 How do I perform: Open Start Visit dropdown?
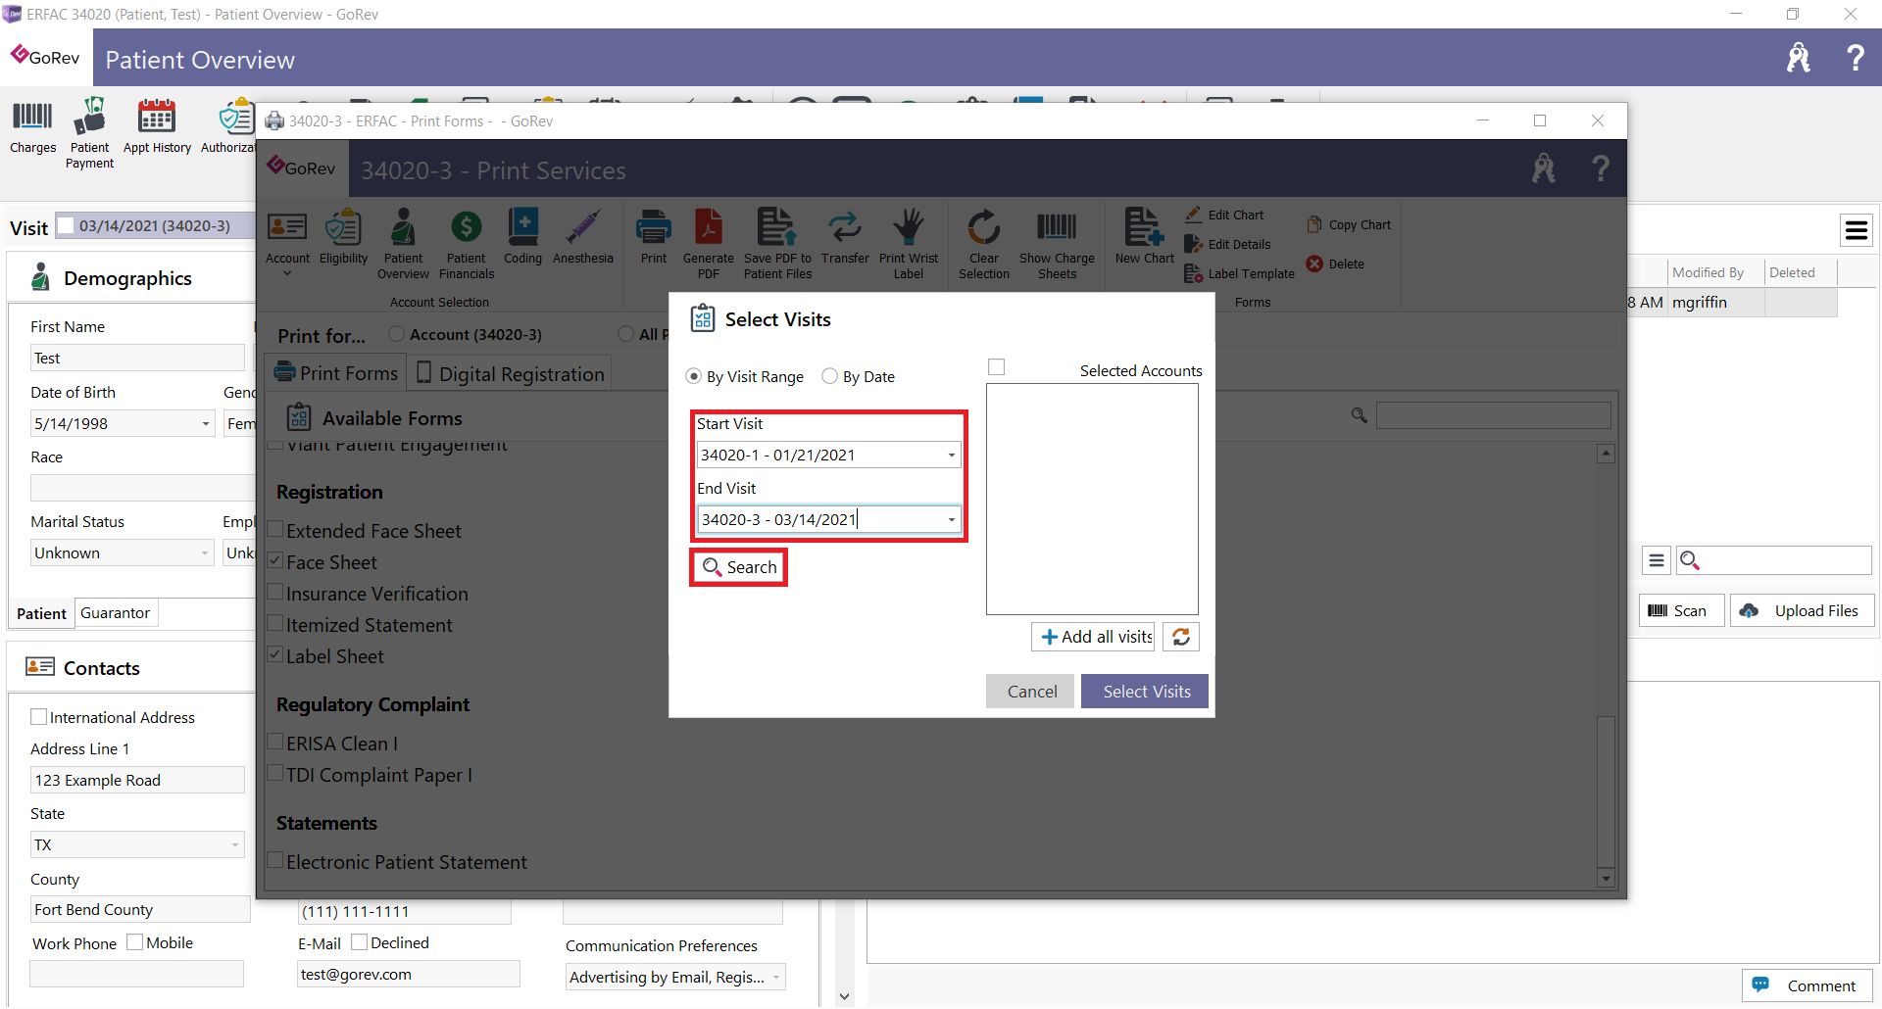click(951, 455)
